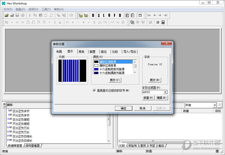Click 更改(C) button under colors
Screen dimensions: 225x155
115,80
